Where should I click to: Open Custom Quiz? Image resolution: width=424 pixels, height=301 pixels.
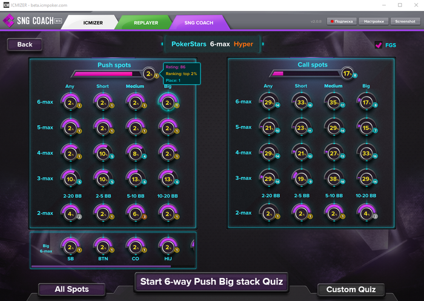pos(351,289)
